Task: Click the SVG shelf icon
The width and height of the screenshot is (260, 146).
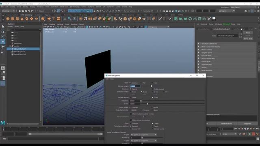Action: [x=58, y=19]
